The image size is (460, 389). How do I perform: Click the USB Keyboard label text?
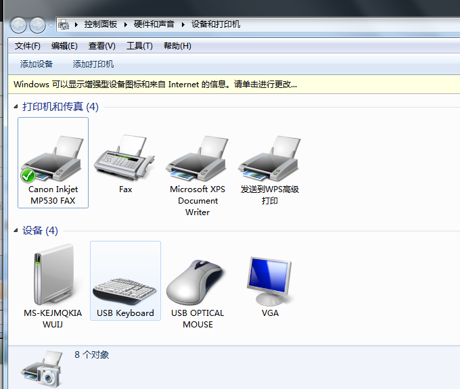pyautogui.click(x=125, y=313)
